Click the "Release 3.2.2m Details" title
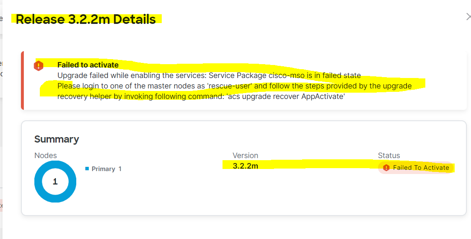Image resolution: width=471 pixels, height=239 pixels. tap(85, 19)
